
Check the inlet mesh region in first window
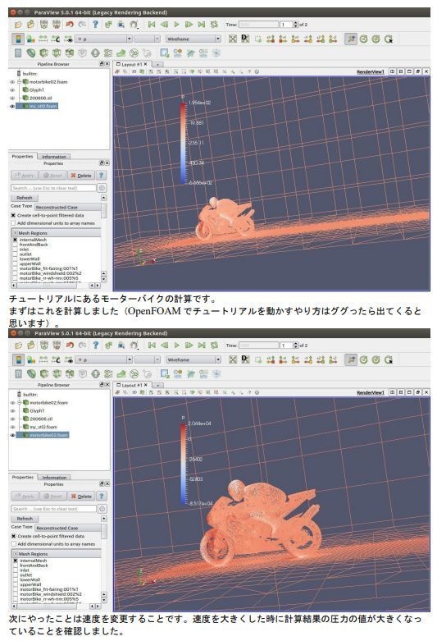click(16, 249)
